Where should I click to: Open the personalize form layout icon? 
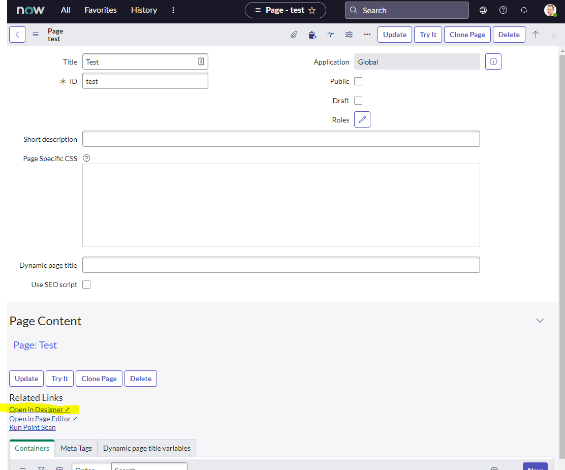(349, 35)
